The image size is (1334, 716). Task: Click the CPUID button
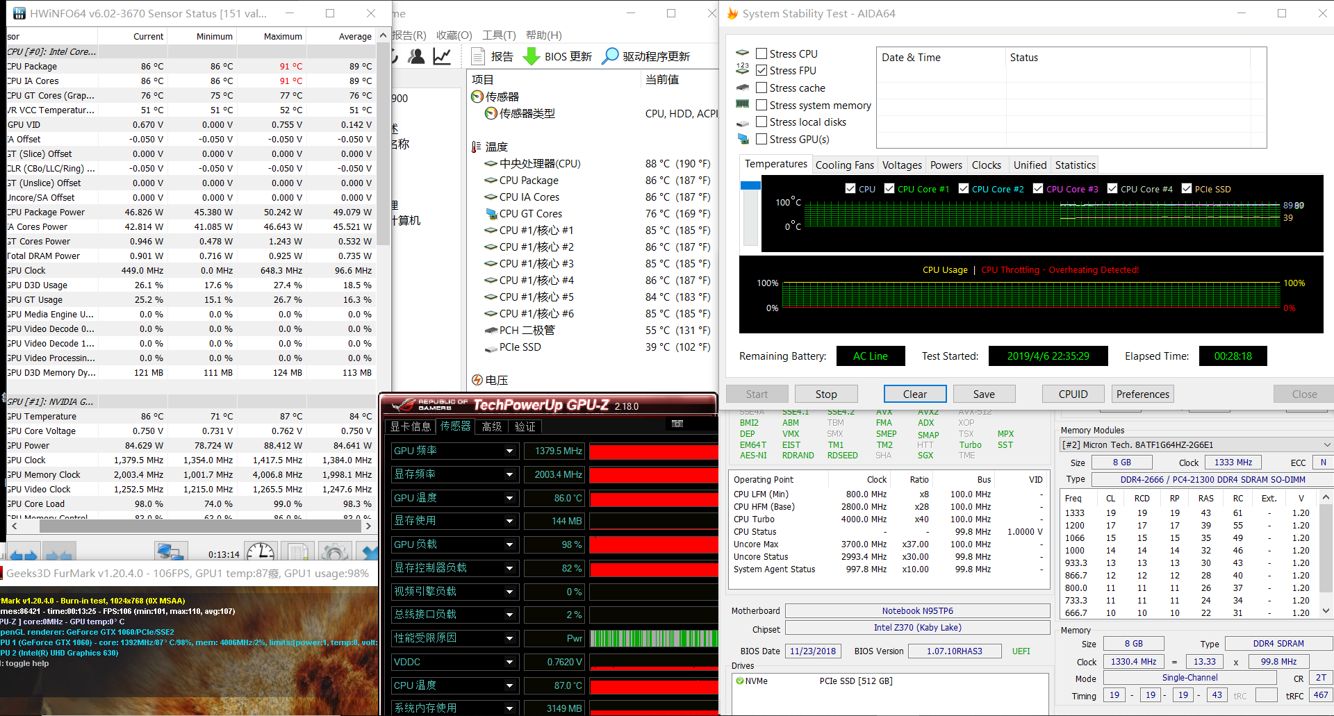coord(1073,394)
